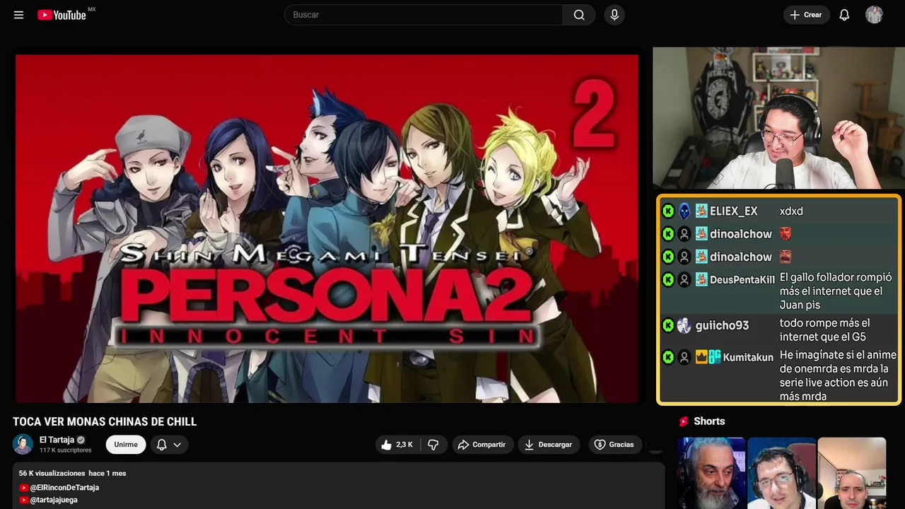Open third Shorts thumbnail
This screenshot has height=509, width=905.
tap(852, 473)
